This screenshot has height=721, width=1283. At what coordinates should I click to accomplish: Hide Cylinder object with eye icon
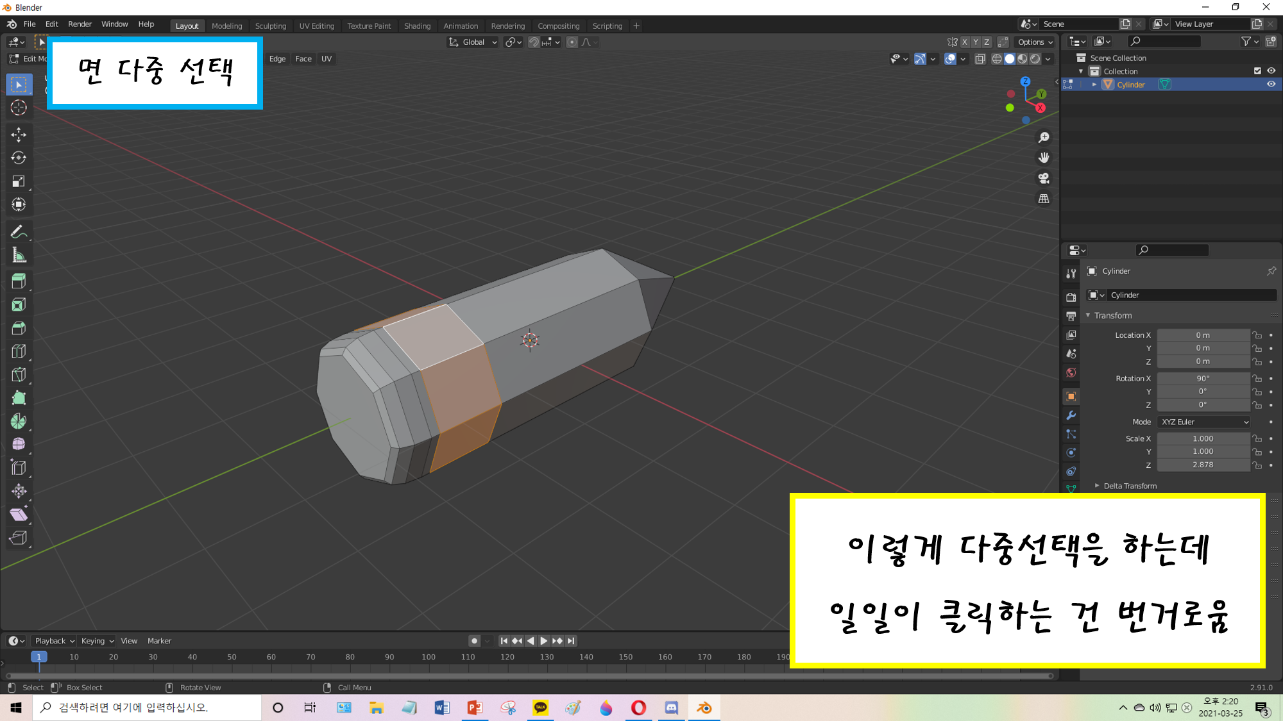[x=1271, y=85]
